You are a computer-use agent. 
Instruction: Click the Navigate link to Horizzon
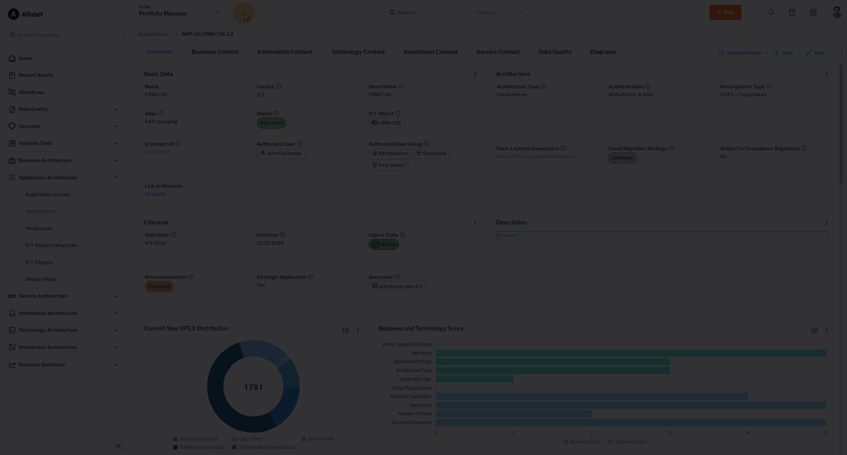coord(155,194)
